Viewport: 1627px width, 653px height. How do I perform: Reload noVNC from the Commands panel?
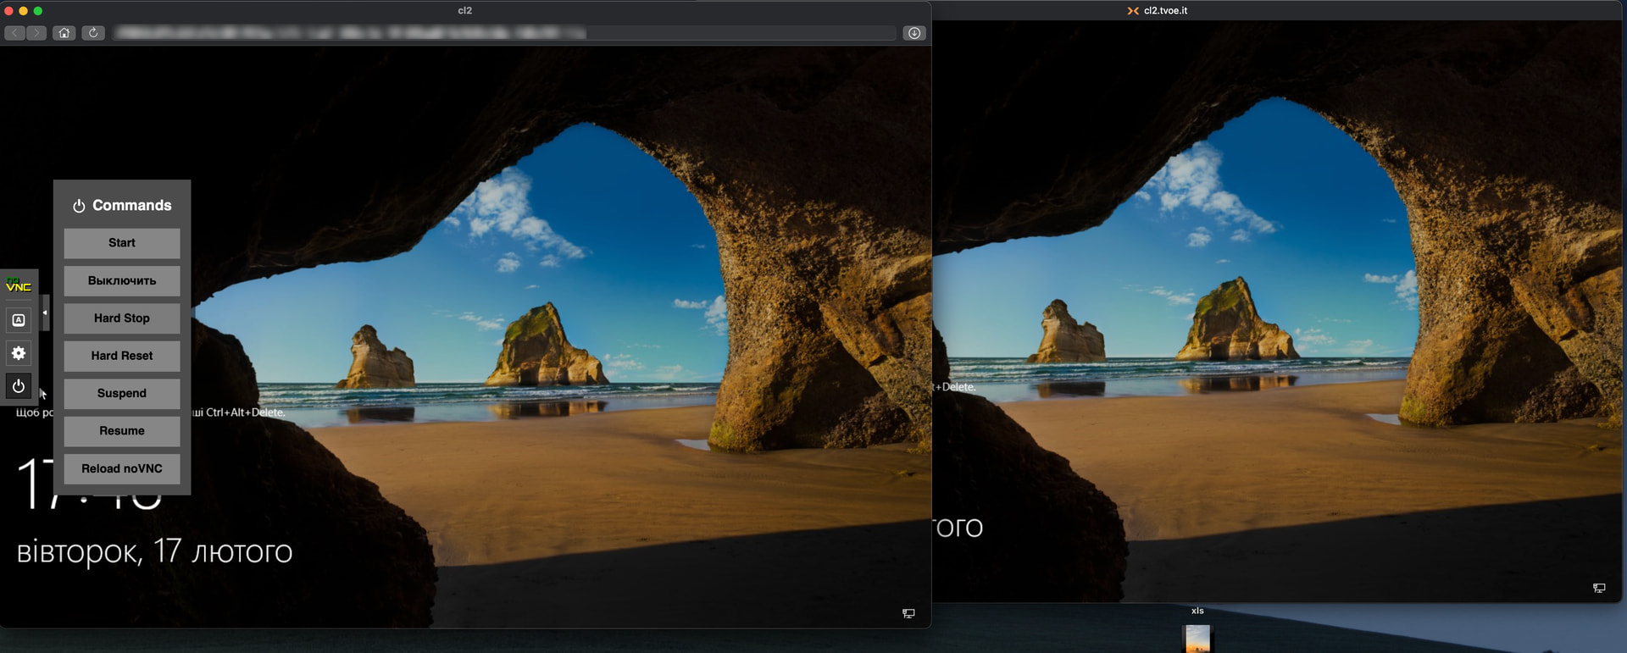coord(122,468)
